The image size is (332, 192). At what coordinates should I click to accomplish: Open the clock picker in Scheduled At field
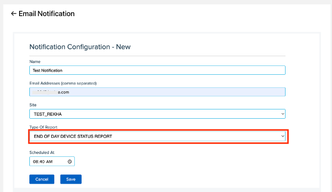pos(69,162)
